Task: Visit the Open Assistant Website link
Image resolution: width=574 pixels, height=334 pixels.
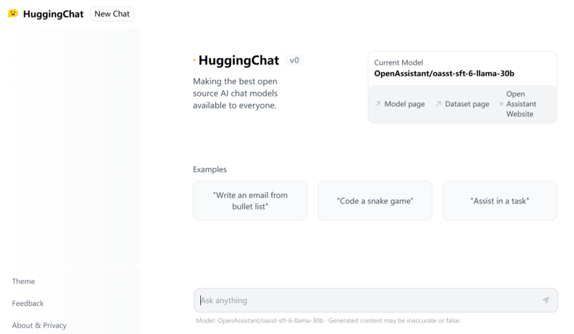Action: click(x=521, y=104)
